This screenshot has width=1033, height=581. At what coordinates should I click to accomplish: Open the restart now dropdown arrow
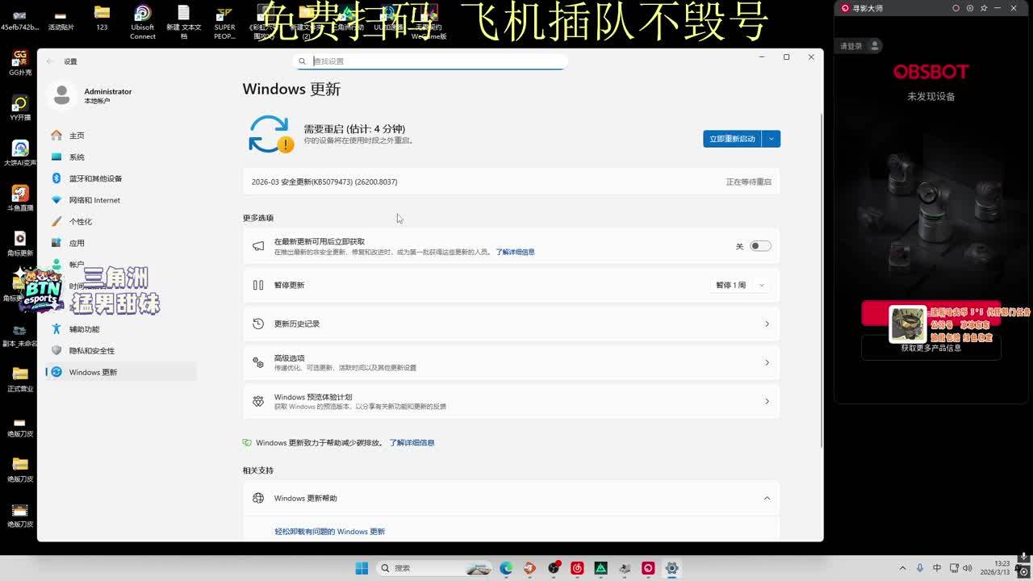[x=771, y=139]
